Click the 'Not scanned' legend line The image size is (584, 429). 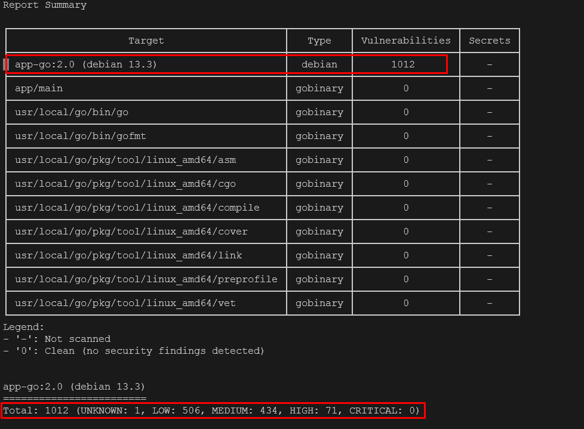click(x=57, y=339)
